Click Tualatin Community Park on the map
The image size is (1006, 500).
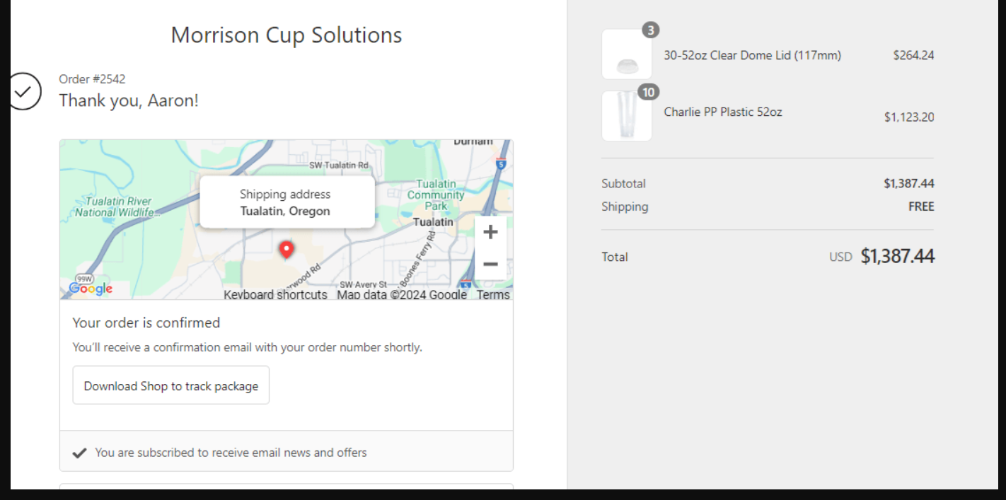click(436, 194)
